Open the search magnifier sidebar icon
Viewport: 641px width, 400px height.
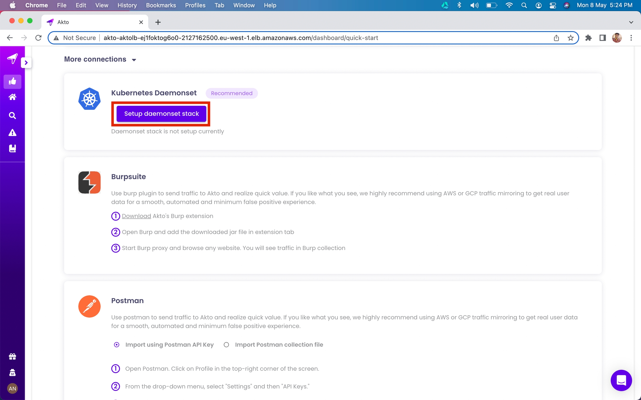(12, 116)
